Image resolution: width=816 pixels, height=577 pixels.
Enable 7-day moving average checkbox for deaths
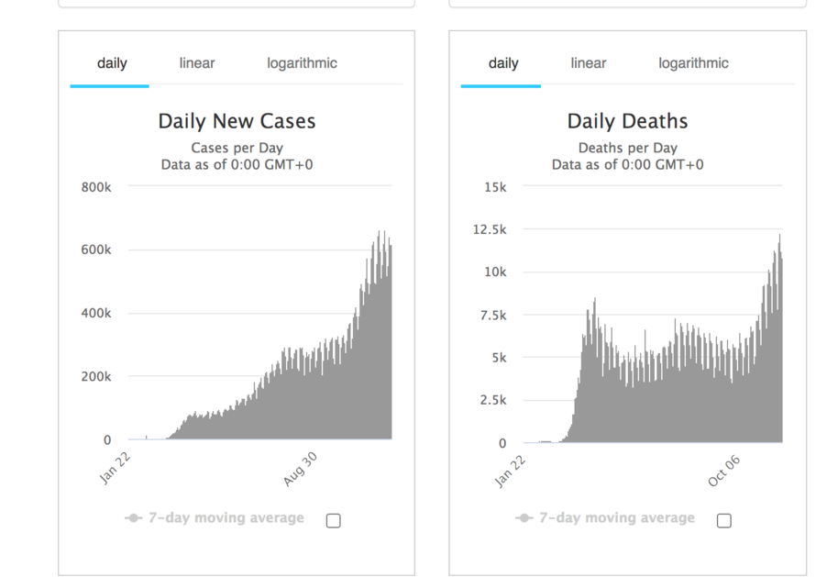click(723, 520)
